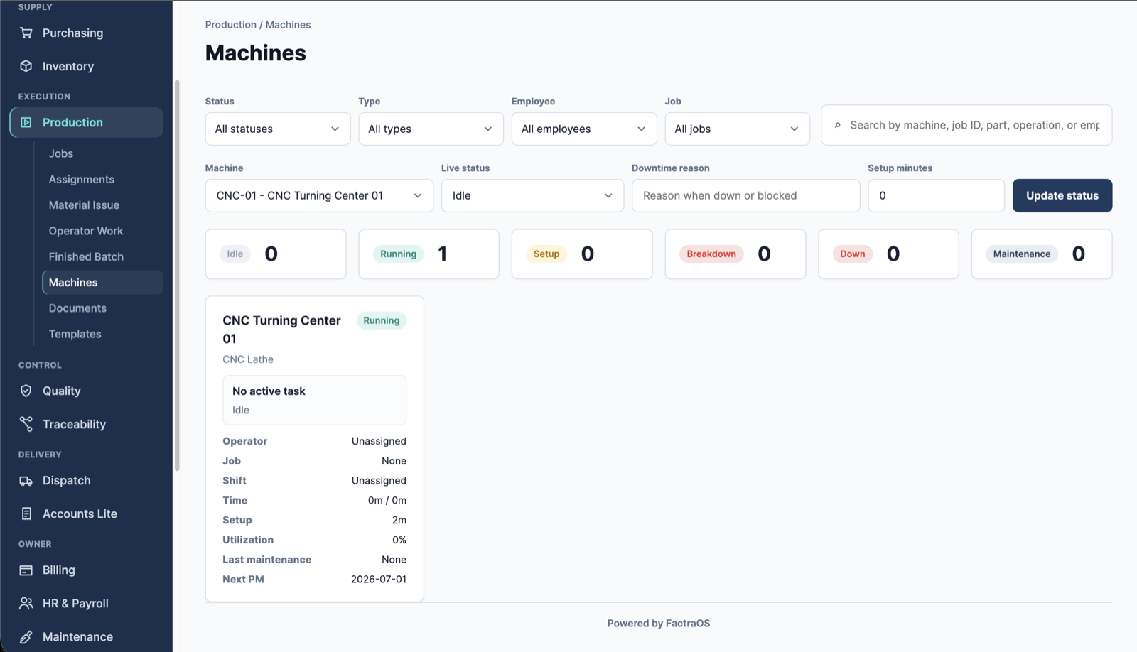The width and height of the screenshot is (1137, 652).
Task: Click the Production icon in the sidebar
Action: (x=26, y=122)
